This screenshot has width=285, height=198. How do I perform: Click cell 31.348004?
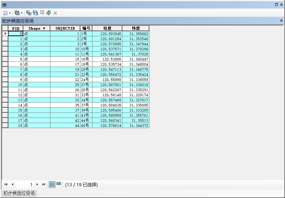[x=136, y=64]
